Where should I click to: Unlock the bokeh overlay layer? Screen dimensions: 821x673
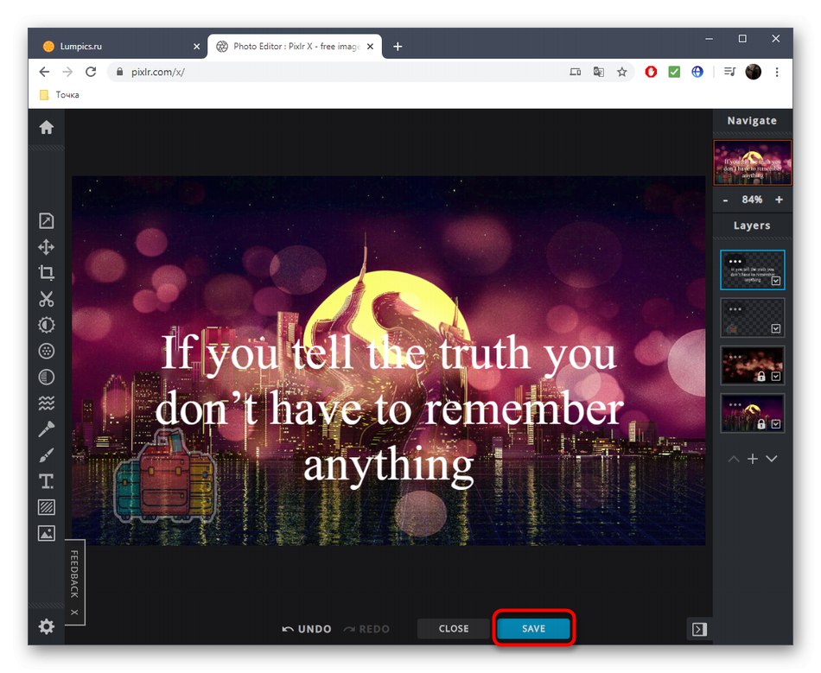[x=761, y=376]
